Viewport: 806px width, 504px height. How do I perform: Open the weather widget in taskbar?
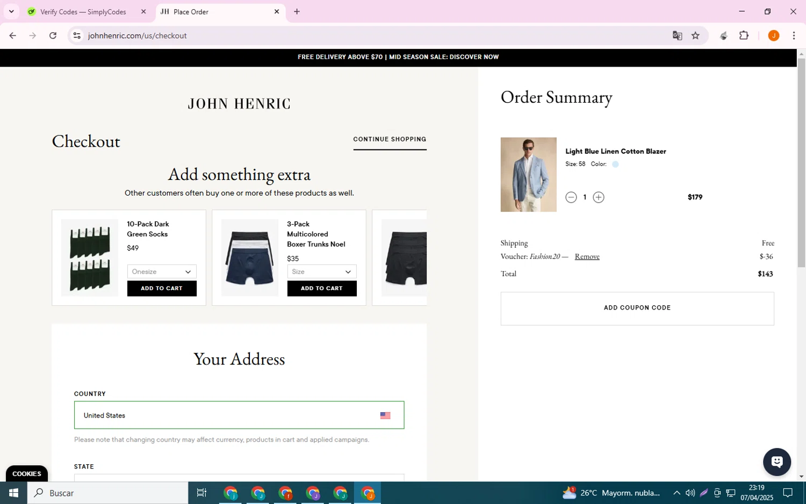[611, 493]
